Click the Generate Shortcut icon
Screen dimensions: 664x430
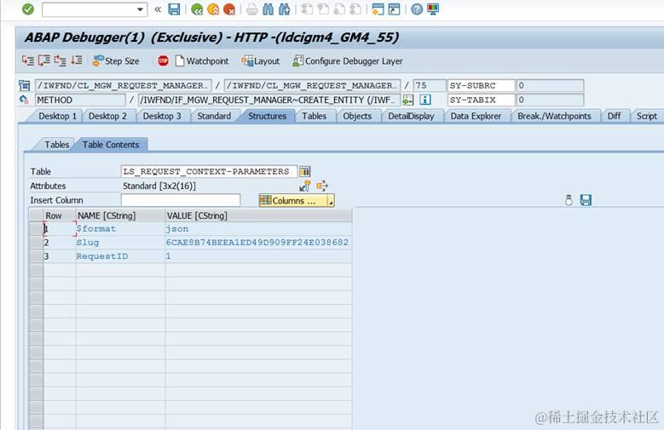tap(395, 9)
